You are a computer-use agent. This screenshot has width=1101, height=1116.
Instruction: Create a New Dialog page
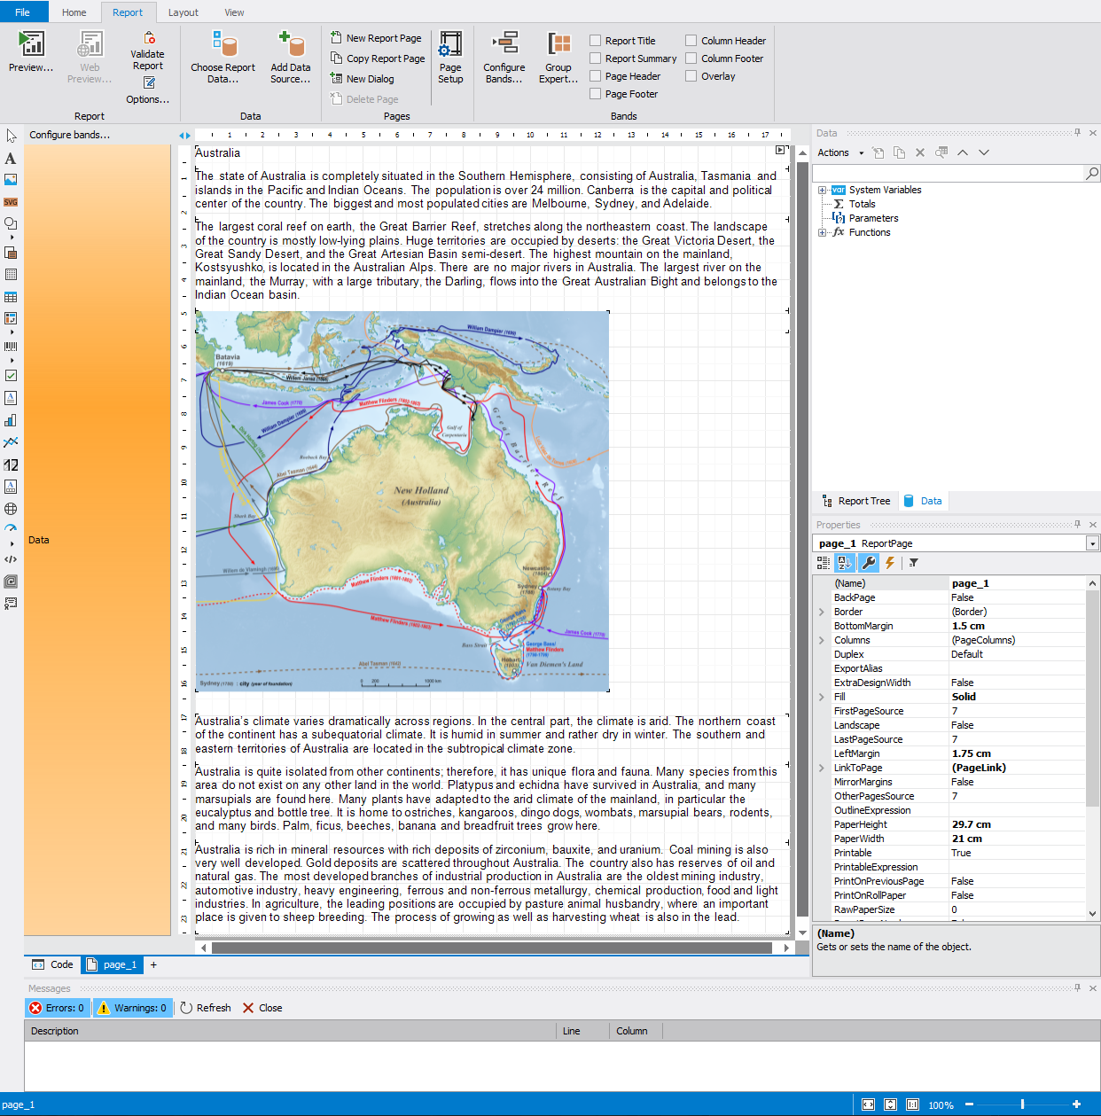pyautogui.click(x=362, y=79)
